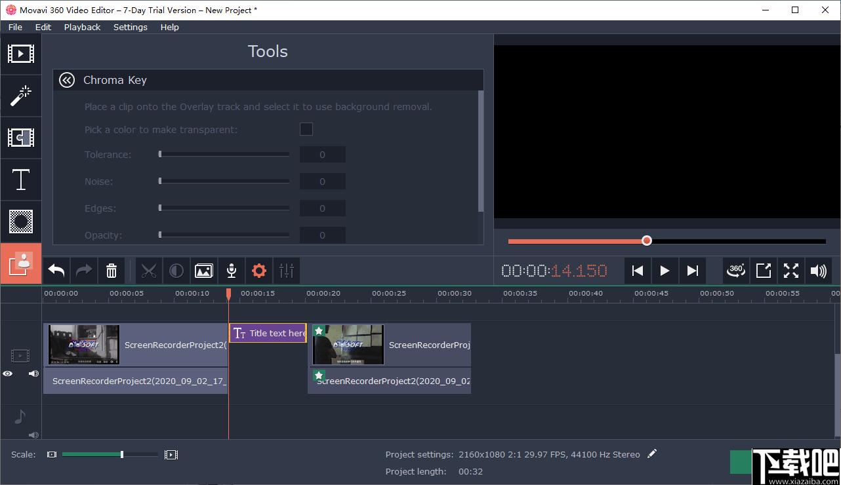
Task: Detach the preview window icon
Action: pyautogui.click(x=764, y=271)
